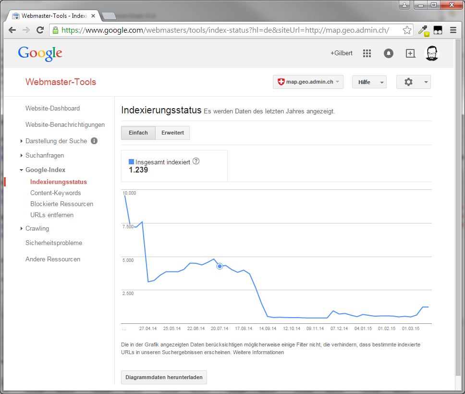Click the 04.01.15 axis date label
The height and width of the screenshot is (394, 465).
coord(363,329)
